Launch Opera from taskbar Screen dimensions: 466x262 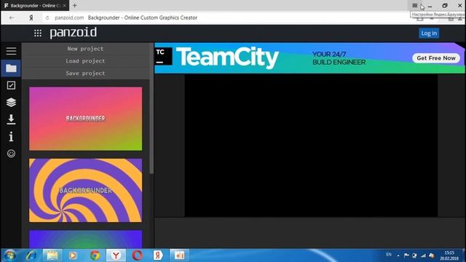tap(137, 255)
